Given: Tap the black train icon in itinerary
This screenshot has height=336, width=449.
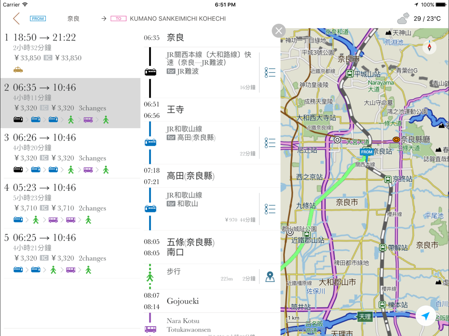Looking at the screenshot, I should 150,72.
